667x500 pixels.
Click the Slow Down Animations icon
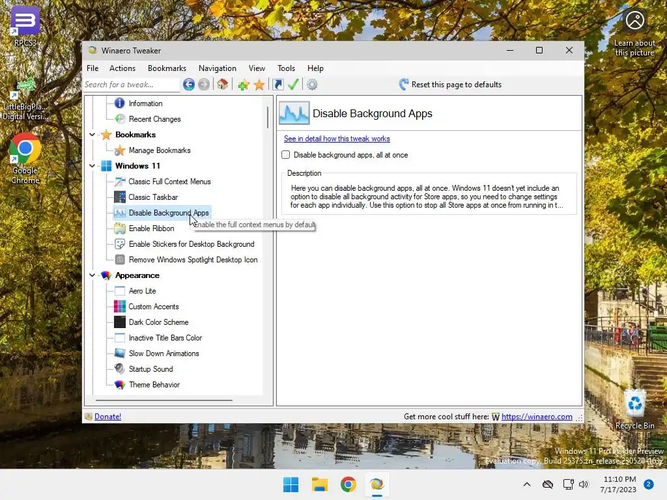click(120, 354)
